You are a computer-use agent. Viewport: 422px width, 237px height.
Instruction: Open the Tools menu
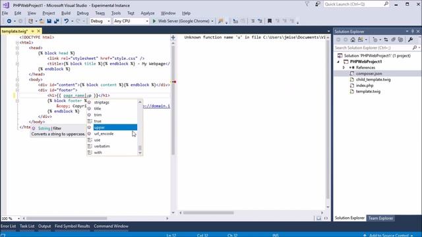pyautogui.click(x=116, y=13)
